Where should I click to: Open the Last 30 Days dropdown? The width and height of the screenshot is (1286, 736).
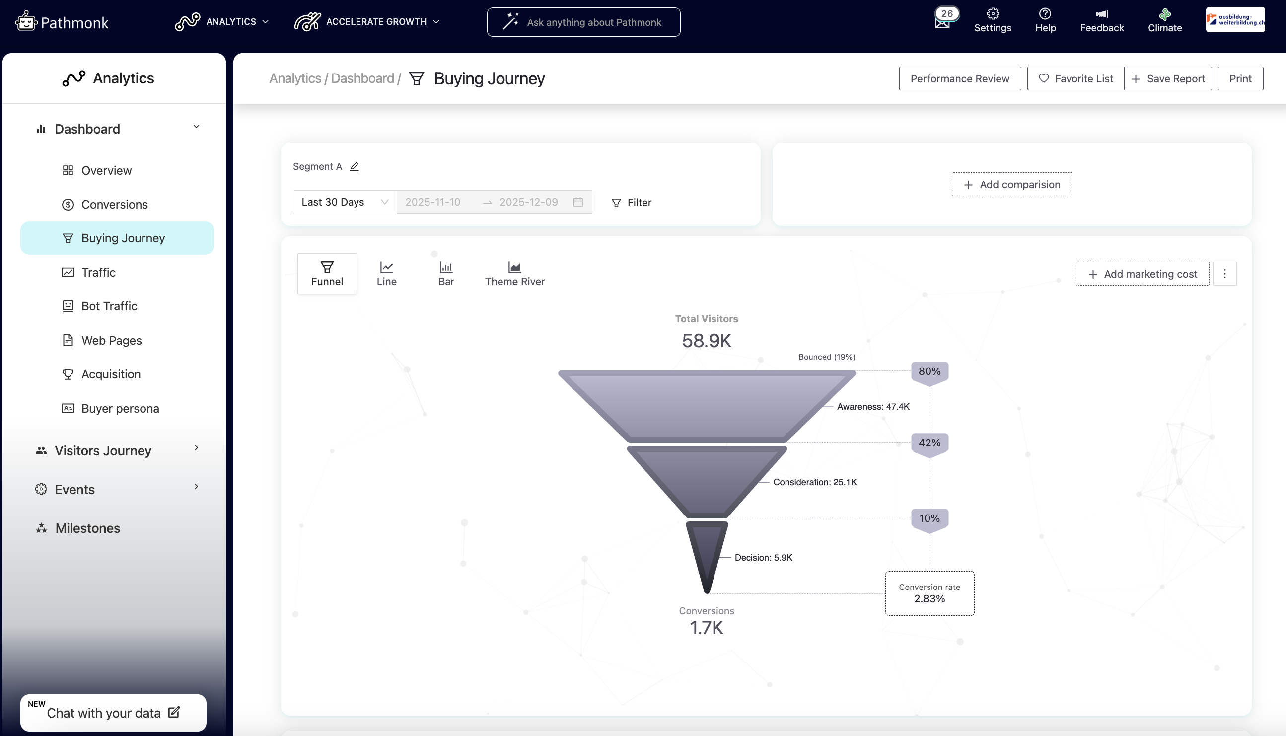click(x=345, y=202)
